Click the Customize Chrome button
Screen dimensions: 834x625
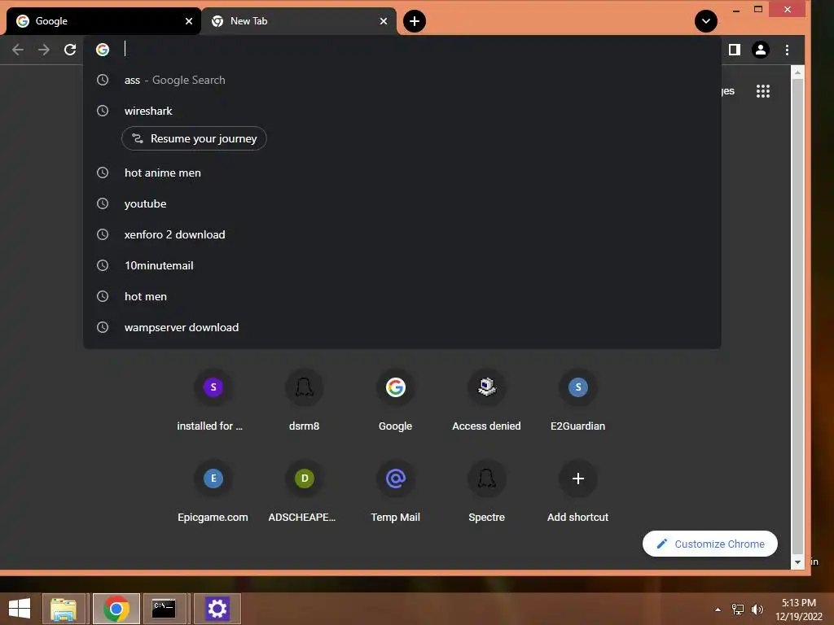710,544
